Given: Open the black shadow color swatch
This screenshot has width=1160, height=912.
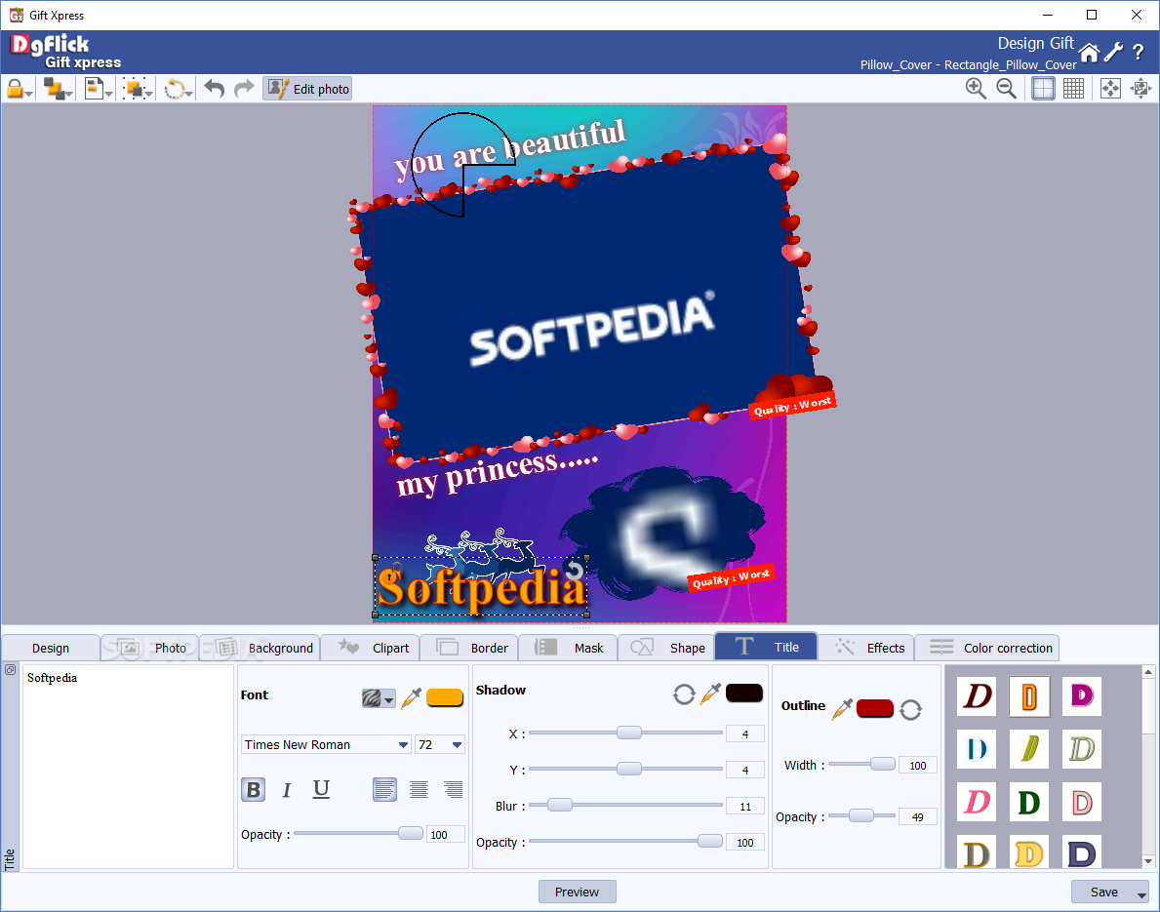Looking at the screenshot, I should point(744,694).
